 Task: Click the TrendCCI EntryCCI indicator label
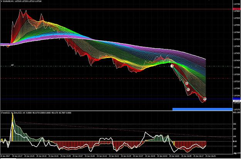click(x=13, y=113)
